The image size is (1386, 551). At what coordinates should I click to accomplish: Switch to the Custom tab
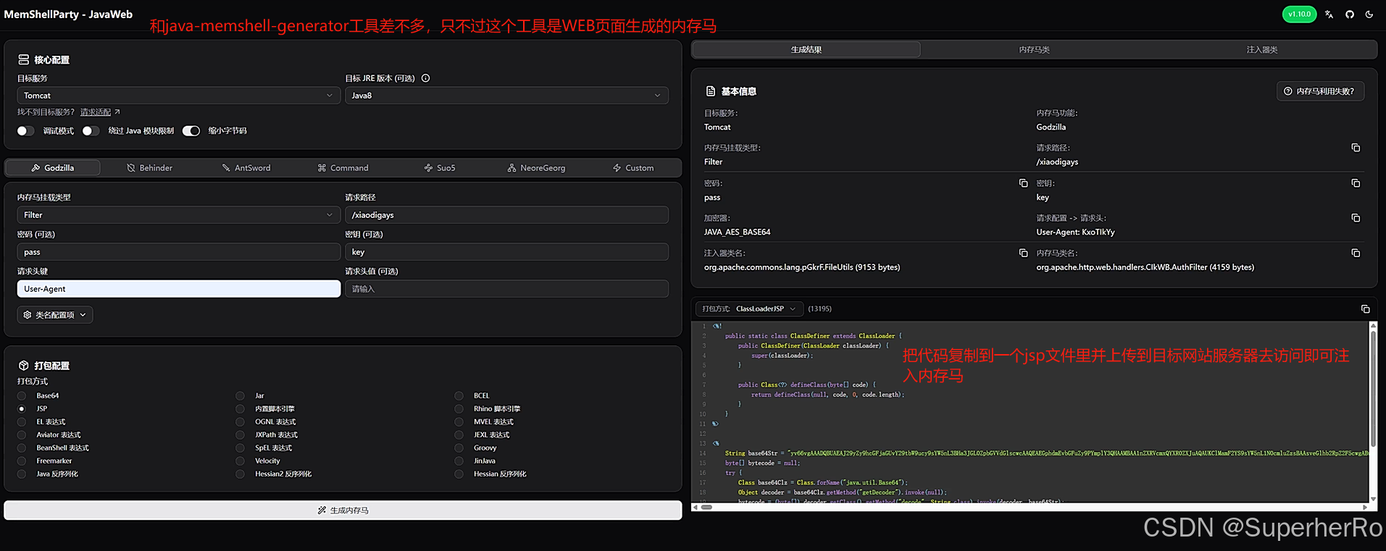pyautogui.click(x=633, y=168)
